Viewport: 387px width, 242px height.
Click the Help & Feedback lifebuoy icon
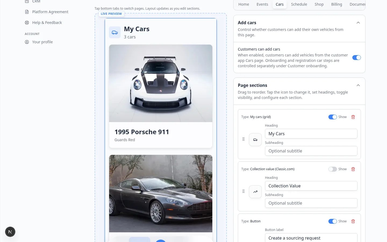[x=27, y=23]
